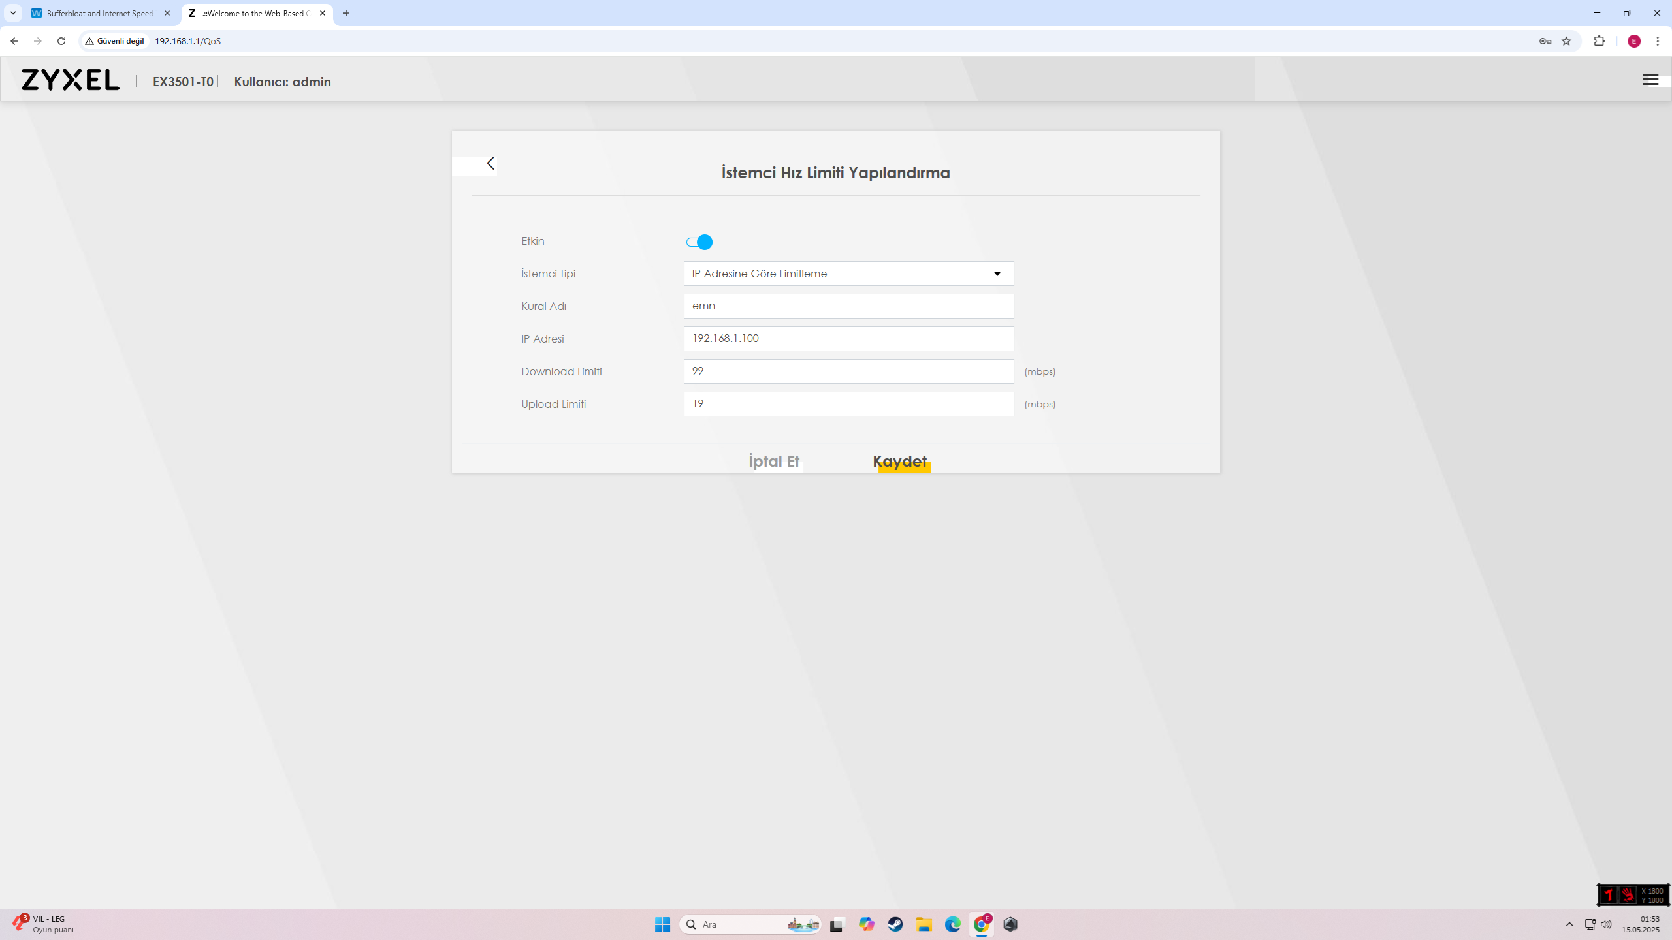This screenshot has width=1672, height=940.
Task: Click the İptal Et button
Action: point(774,462)
